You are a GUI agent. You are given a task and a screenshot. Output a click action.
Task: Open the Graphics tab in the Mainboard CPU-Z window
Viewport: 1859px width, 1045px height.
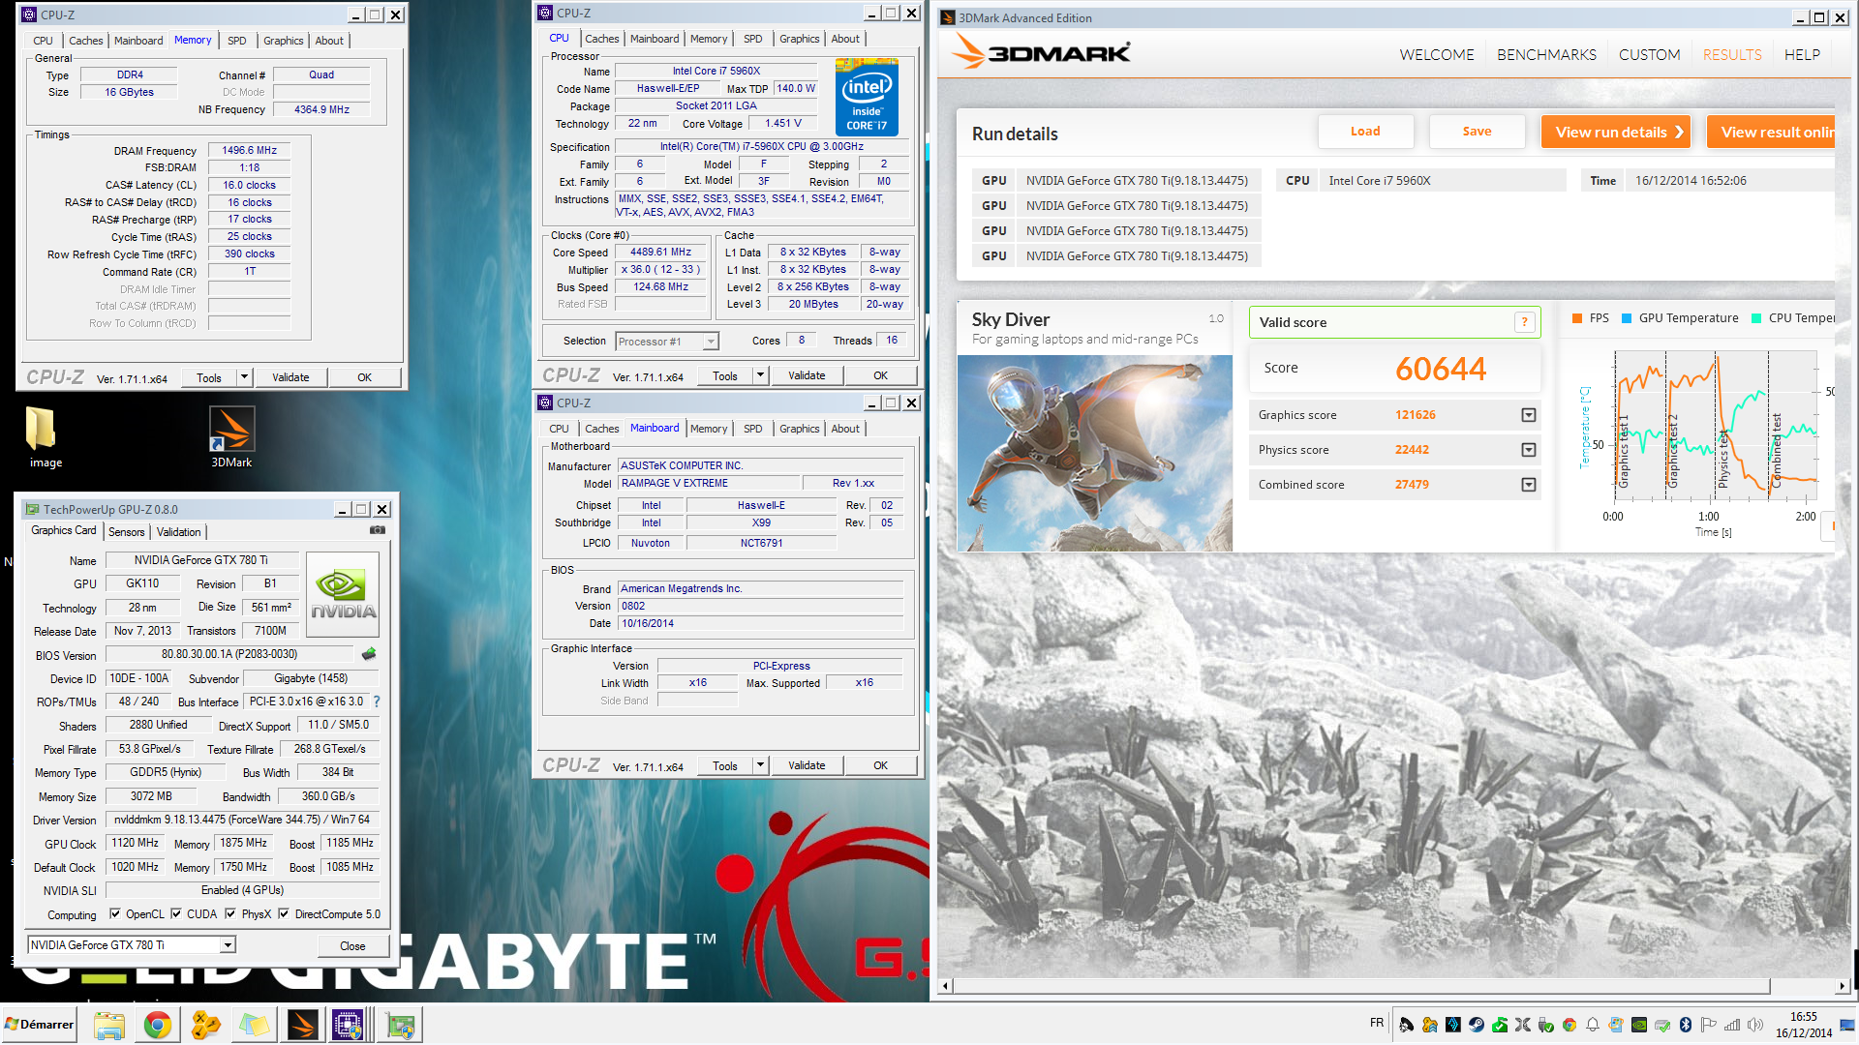click(x=799, y=429)
